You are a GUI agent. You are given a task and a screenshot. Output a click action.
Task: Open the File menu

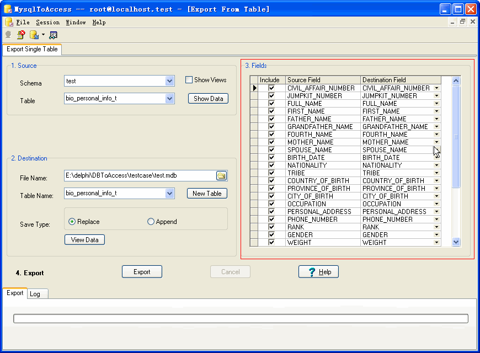23,23
